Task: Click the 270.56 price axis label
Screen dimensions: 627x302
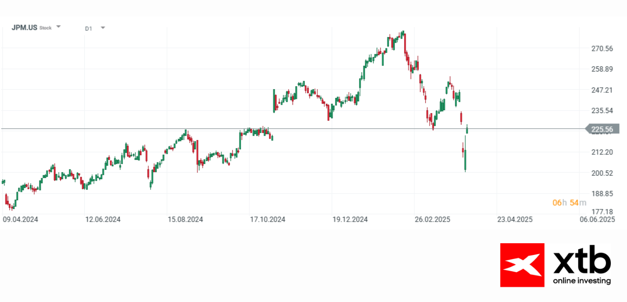Action: [x=602, y=48]
